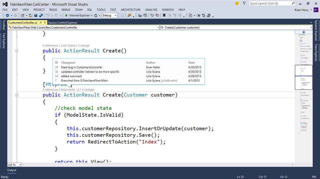Select changeset 34 'added comment' row
Screen dimensions: 320x179
[x=128, y=76]
